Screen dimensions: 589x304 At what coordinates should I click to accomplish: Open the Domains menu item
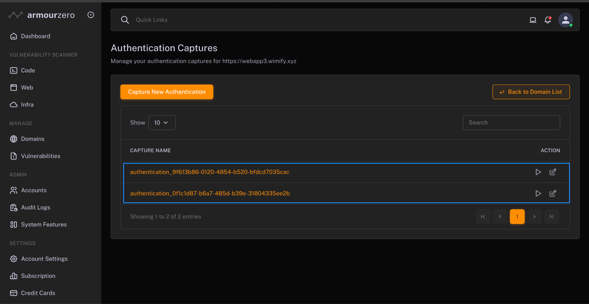pos(32,139)
